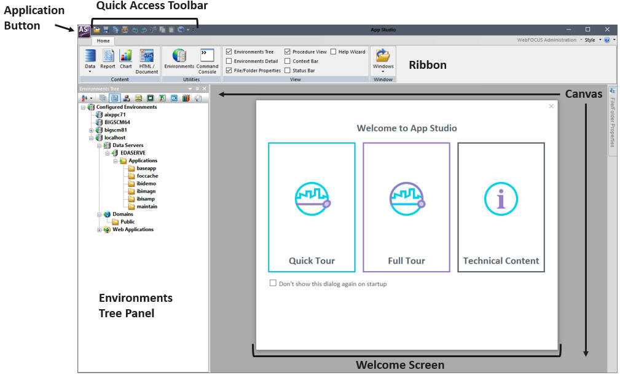Create a new Chart from the ribbon
The image size is (620, 375).
coord(126,59)
